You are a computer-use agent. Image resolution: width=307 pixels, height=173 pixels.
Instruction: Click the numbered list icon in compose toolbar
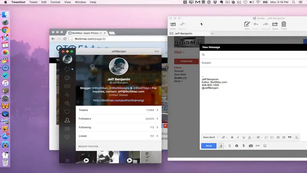[x=266, y=137]
